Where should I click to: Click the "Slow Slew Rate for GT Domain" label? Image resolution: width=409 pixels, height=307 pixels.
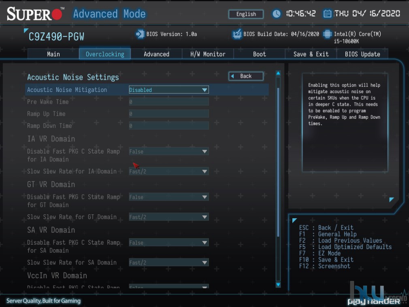pyautogui.click(x=72, y=217)
